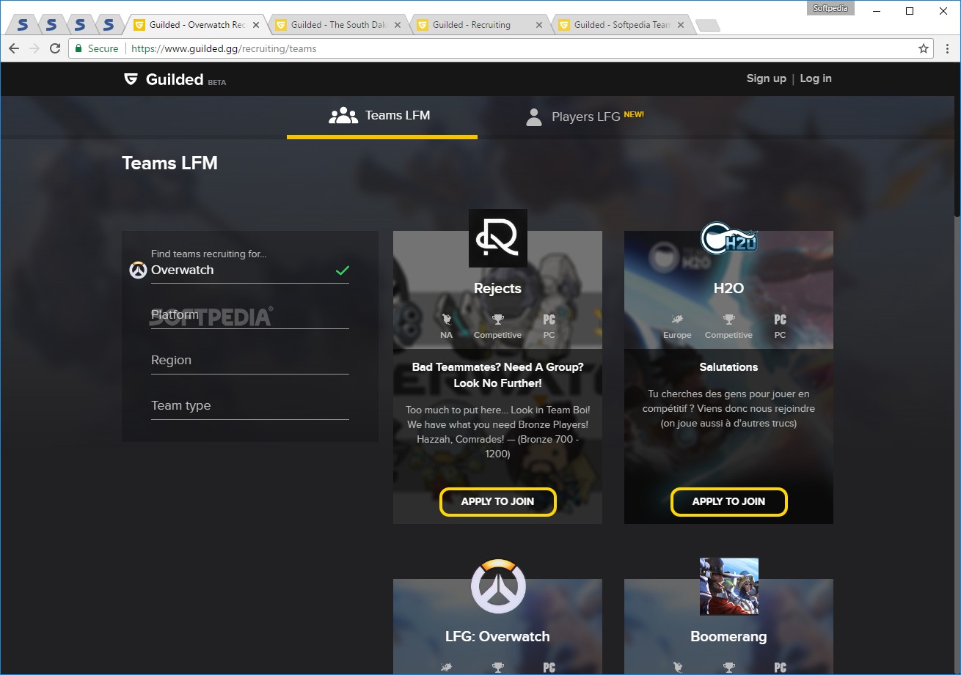
Task: Close the Guilded - The South Dak tab
Action: (398, 25)
